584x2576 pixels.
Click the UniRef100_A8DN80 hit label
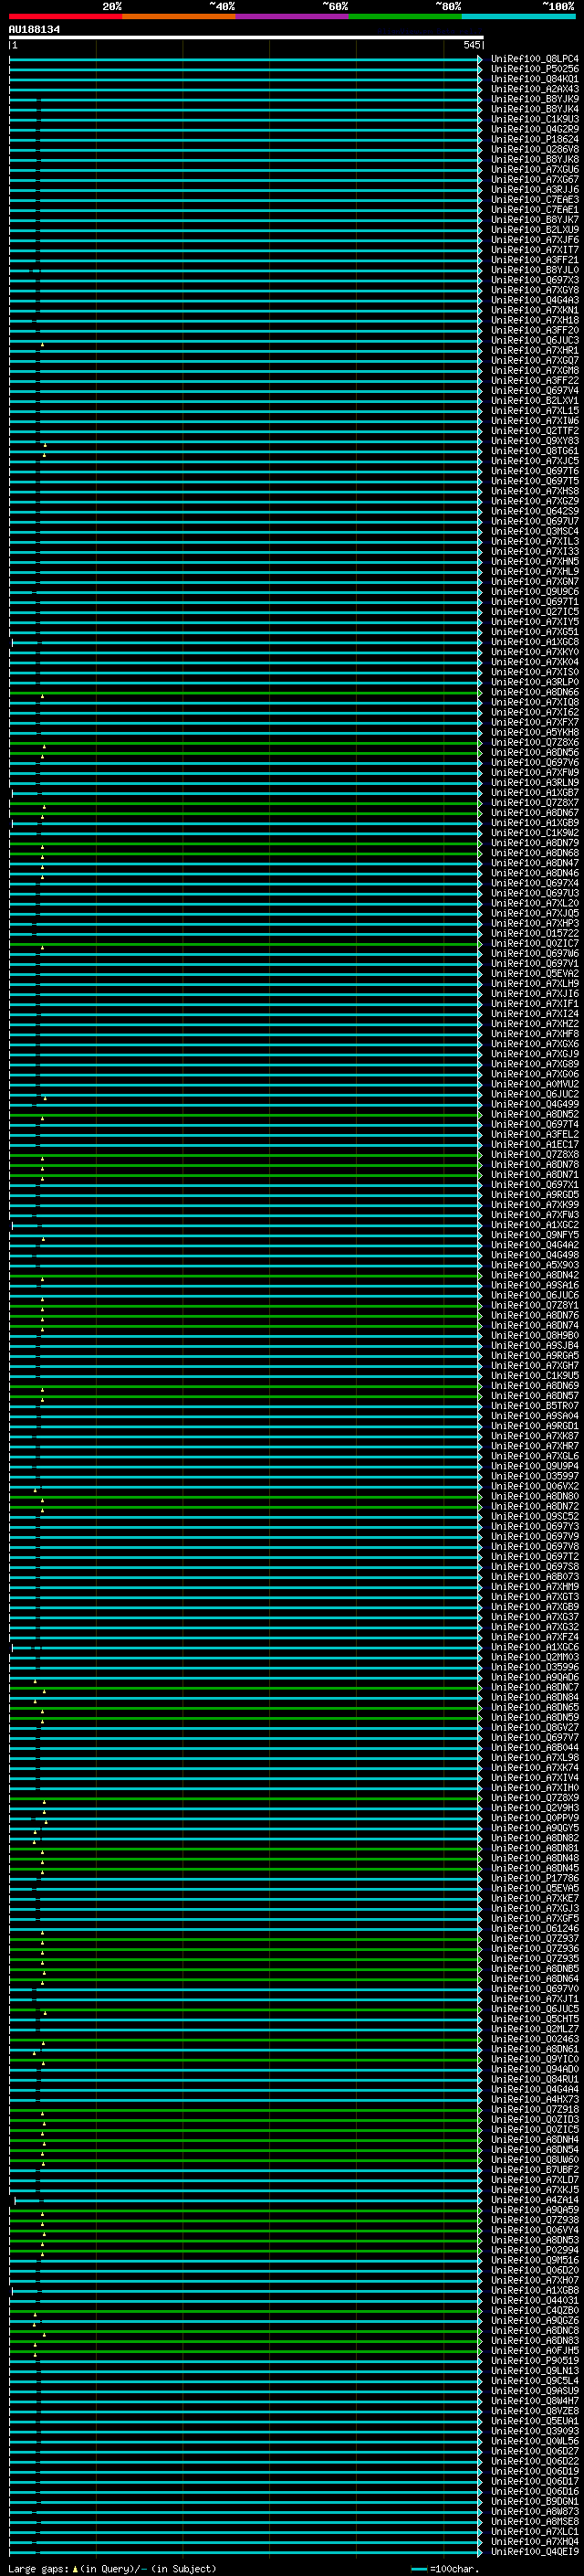[x=534, y=1496]
